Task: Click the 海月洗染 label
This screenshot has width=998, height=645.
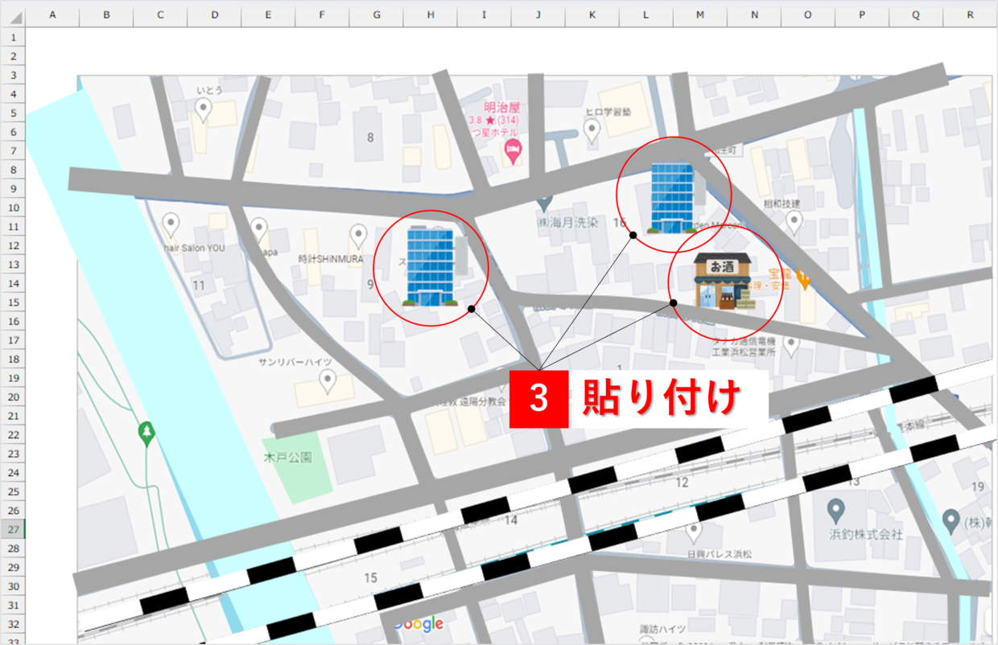Action: click(x=568, y=222)
